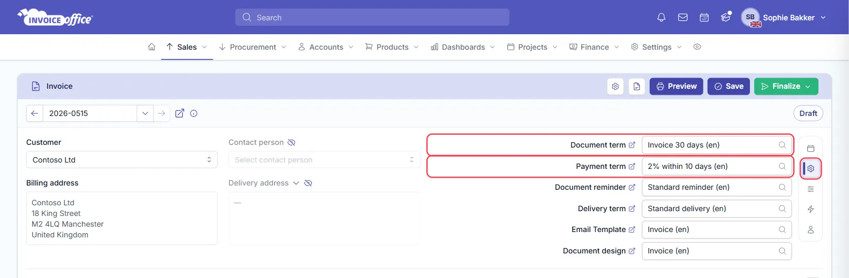Click Document term field Invoice 30 days

pos(717,145)
